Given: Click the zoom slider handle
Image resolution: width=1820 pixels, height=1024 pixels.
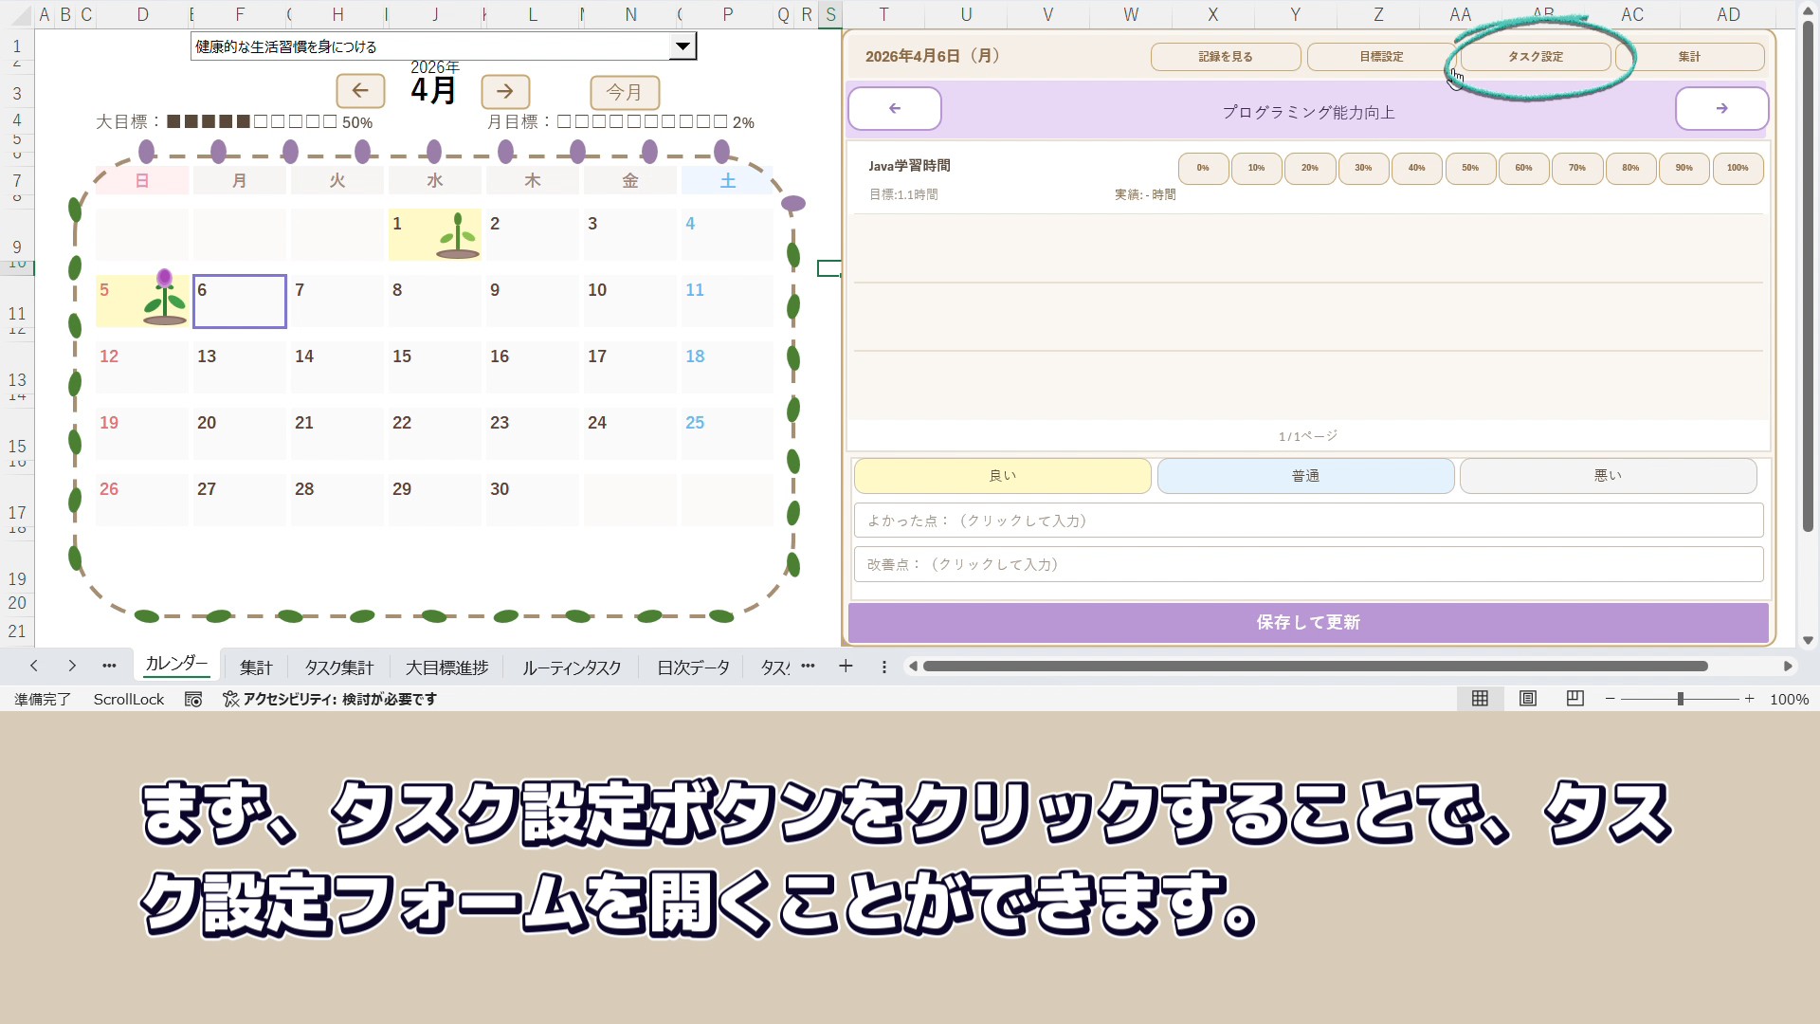Looking at the screenshot, I should click(1680, 699).
